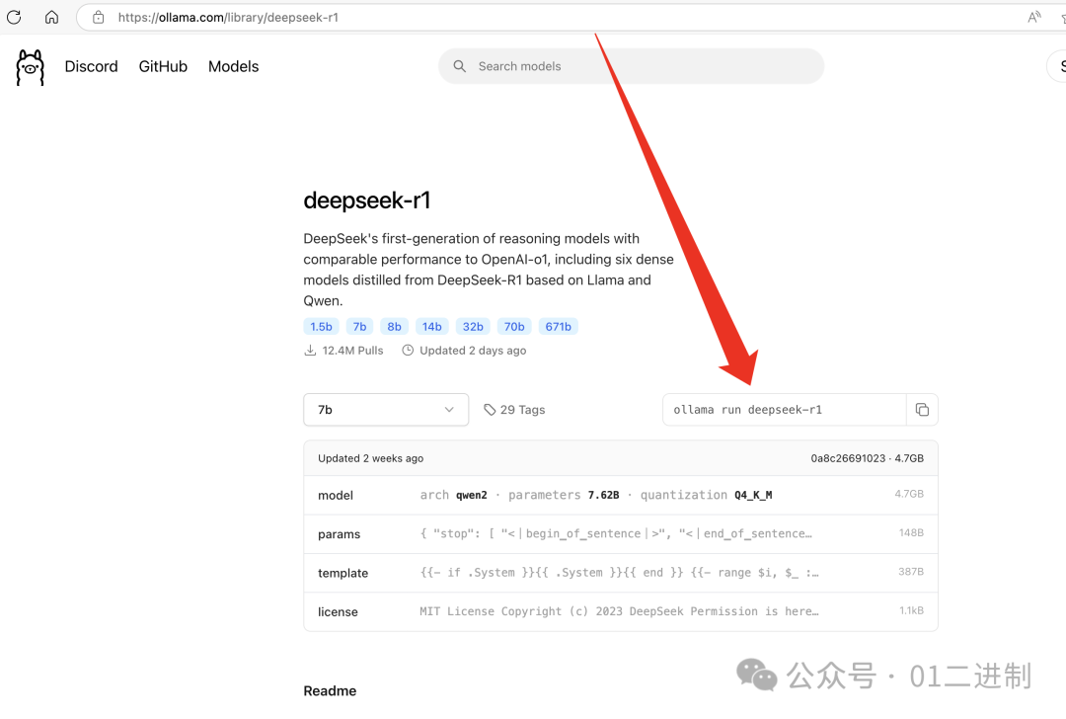
Task: Click the ollama run deepseek-r1 command box
Action: (785, 410)
